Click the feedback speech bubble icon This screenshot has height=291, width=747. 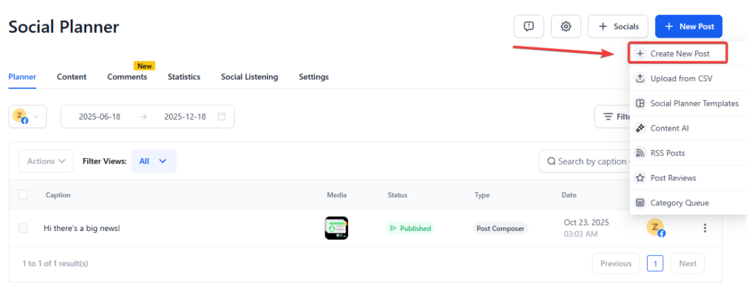(x=529, y=26)
